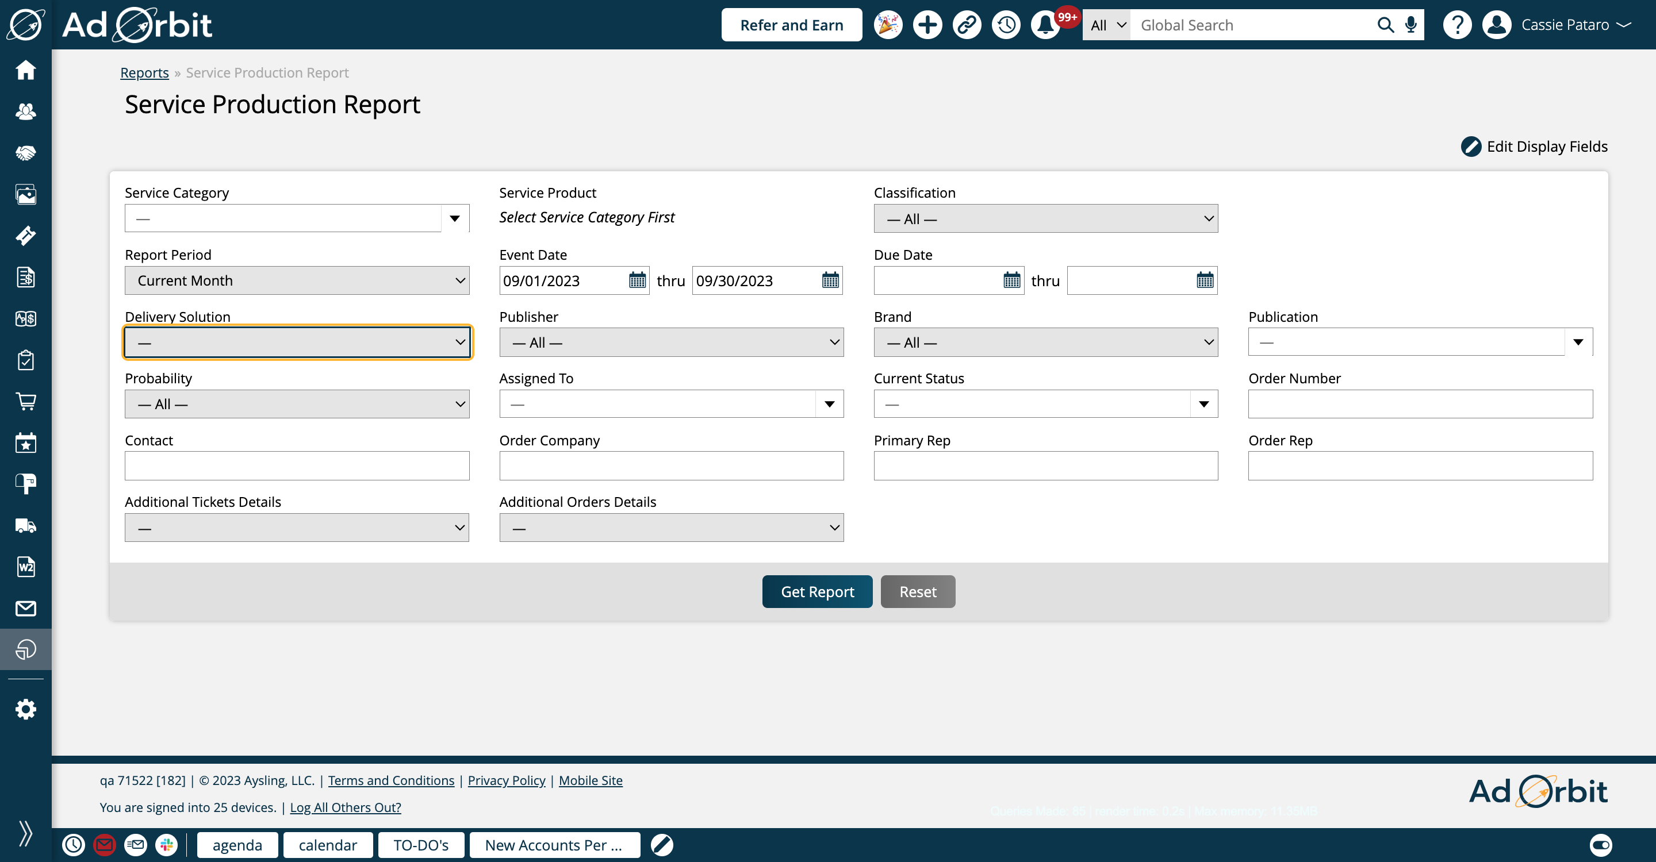This screenshot has height=862, width=1656.
Task: Click the Get Report button
Action: 817,591
